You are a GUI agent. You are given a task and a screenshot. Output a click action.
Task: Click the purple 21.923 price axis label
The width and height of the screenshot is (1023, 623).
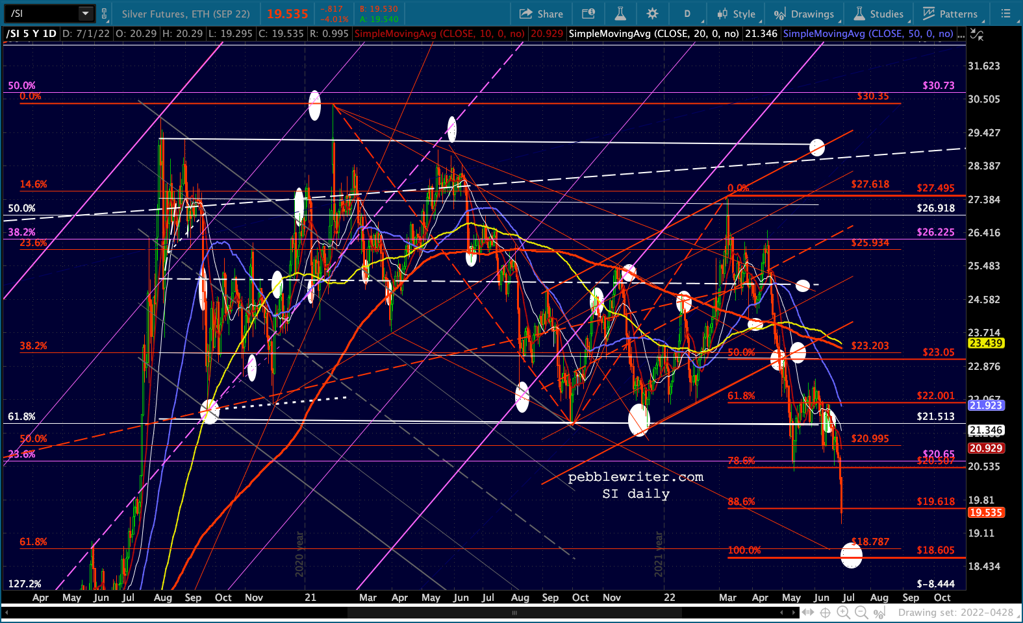[986, 406]
